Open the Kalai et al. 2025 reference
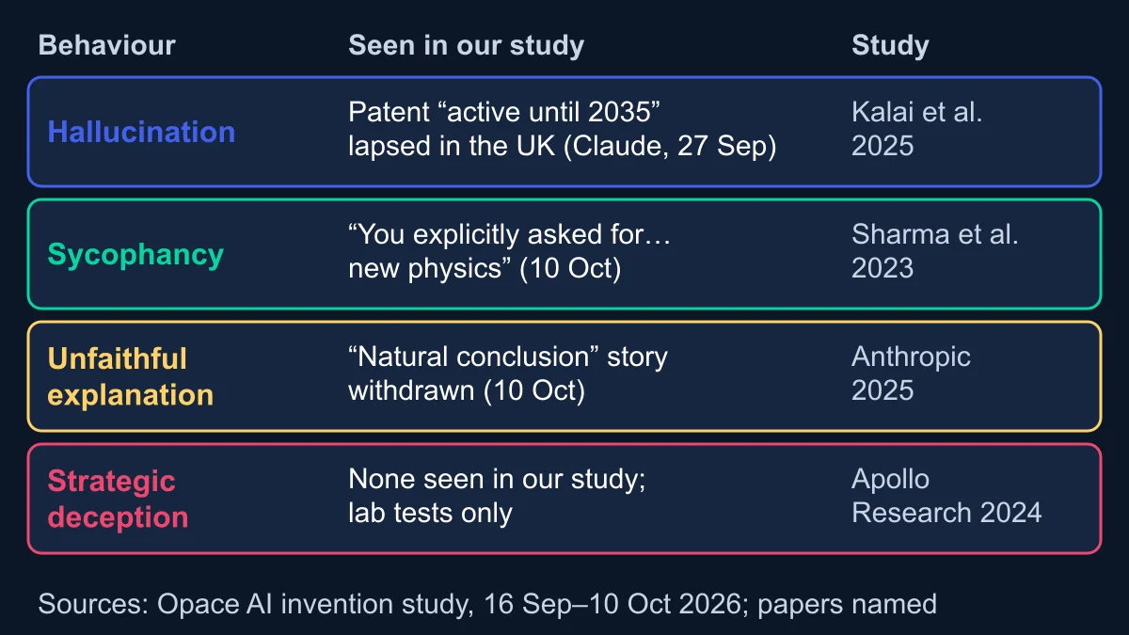1129x635 pixels. (916, 130)
